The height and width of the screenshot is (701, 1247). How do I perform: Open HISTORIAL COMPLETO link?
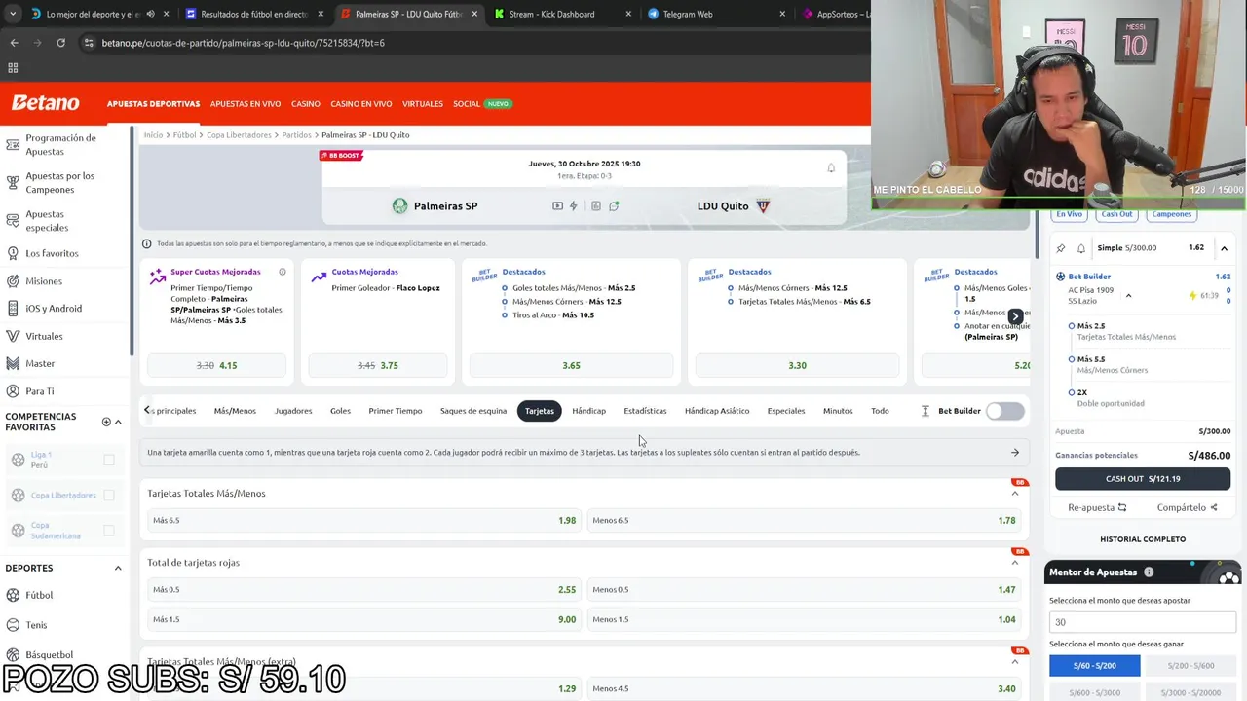click(1143, 539)
